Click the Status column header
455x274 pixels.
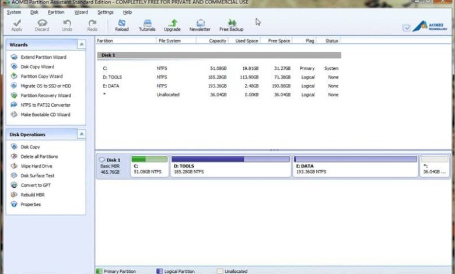(328, 41)
